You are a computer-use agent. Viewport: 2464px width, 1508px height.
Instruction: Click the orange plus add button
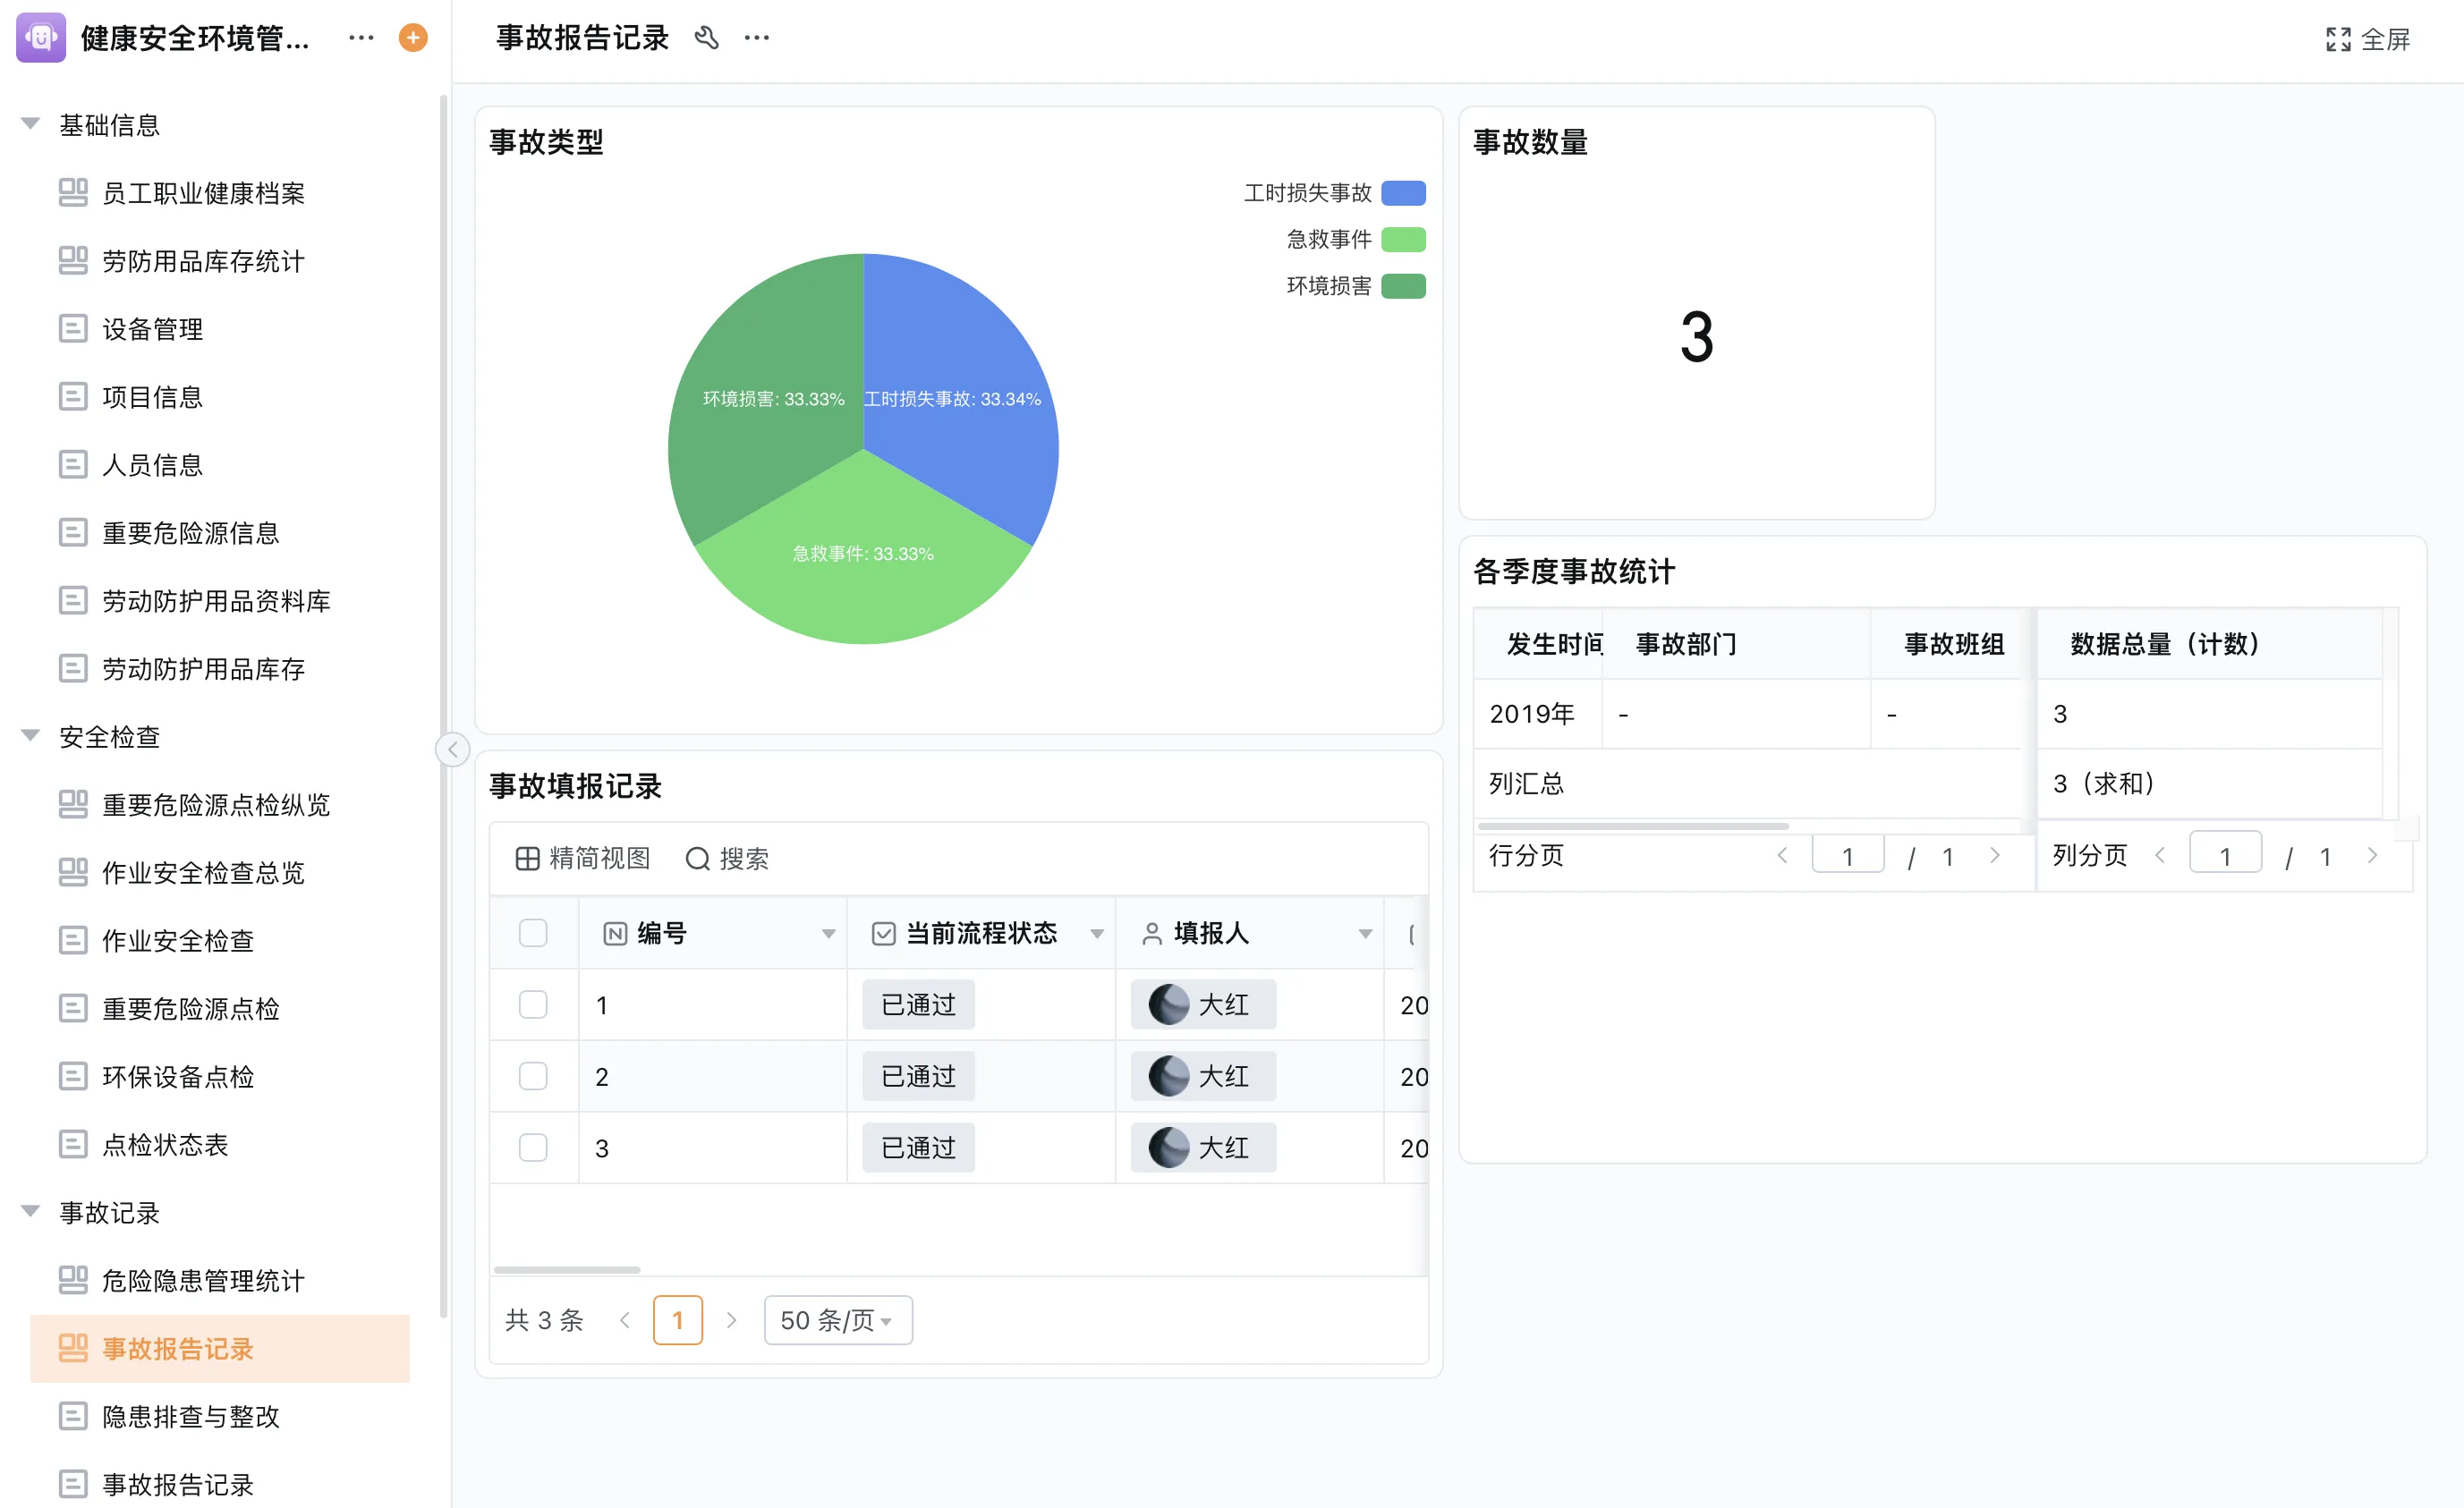coord(413,38)
